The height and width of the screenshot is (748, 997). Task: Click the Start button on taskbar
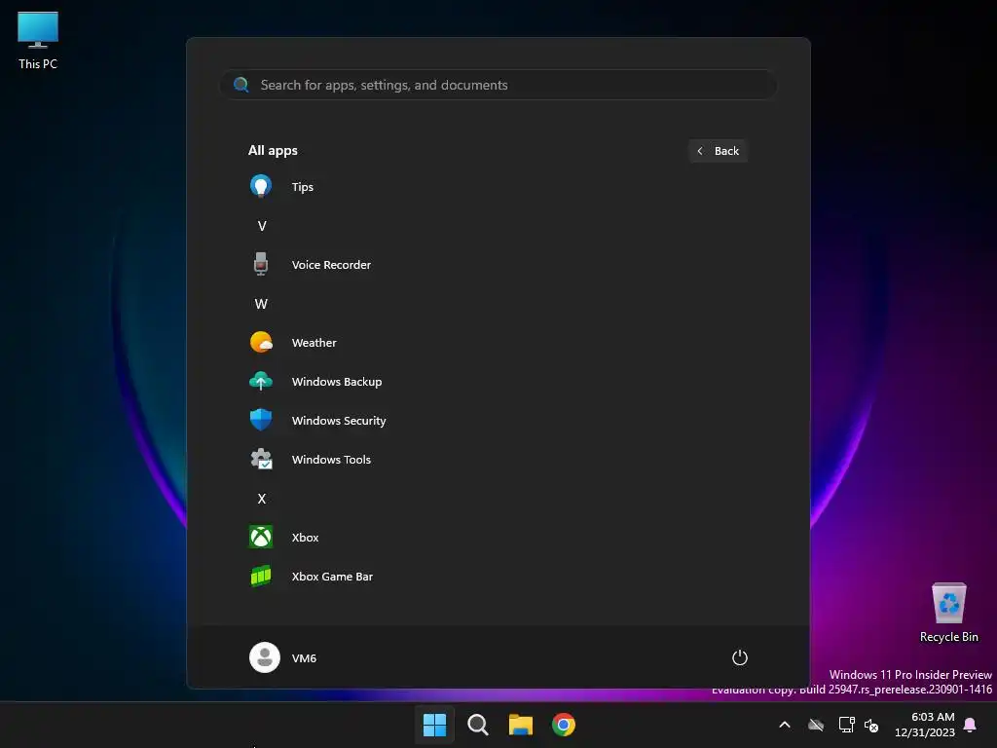pyautogui.click(x=435, y=725)
